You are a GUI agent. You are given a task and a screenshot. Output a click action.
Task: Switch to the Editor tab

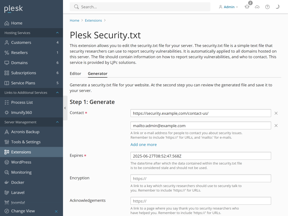75,73
